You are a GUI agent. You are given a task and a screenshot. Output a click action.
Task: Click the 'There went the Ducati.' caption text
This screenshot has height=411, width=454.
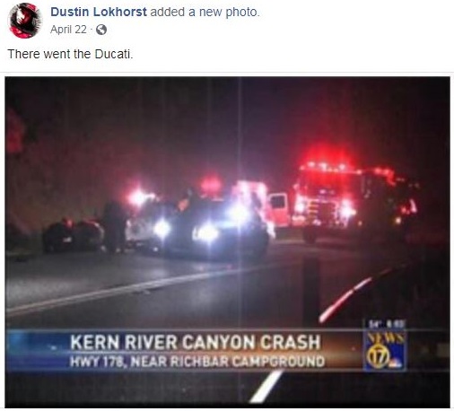[70, 54]
